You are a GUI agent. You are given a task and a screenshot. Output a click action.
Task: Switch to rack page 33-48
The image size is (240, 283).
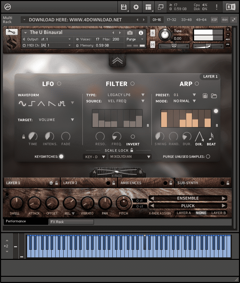[187, 19]
